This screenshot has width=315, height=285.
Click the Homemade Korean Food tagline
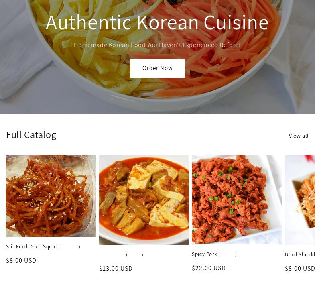[x=157, y=45]
